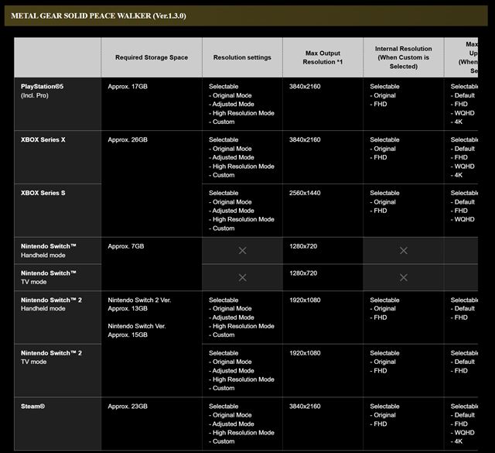
Task: Click the Resolution settings column header
Action: pyautogui.click(x=242, y=57)
